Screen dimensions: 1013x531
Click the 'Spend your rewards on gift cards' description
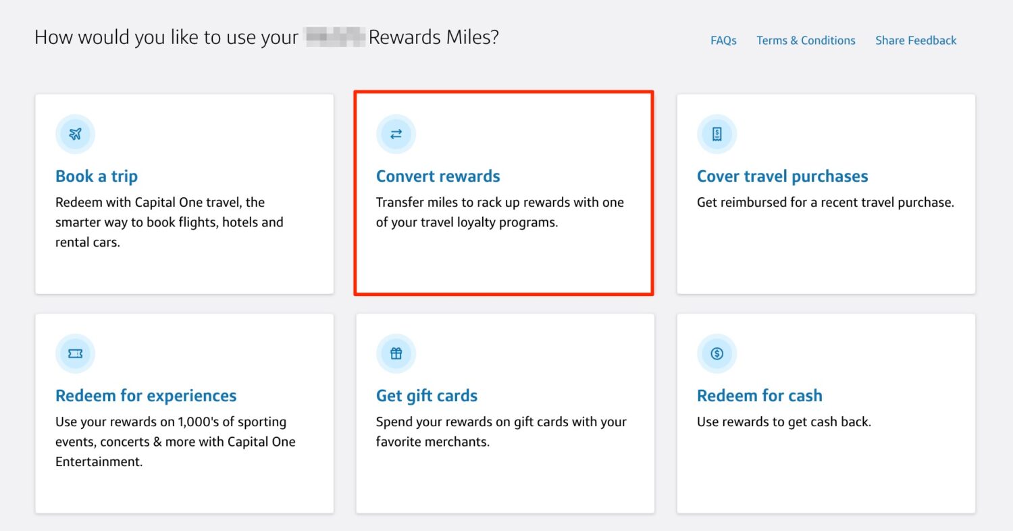click(x=501, y=432)
